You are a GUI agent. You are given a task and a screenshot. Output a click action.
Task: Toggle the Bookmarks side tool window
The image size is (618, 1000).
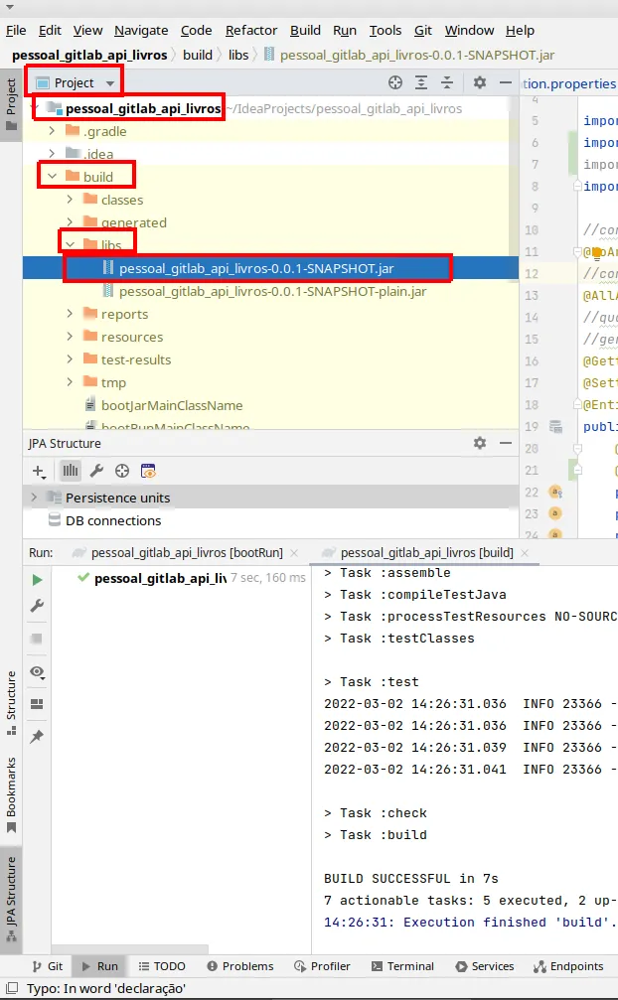coord(11,795)
